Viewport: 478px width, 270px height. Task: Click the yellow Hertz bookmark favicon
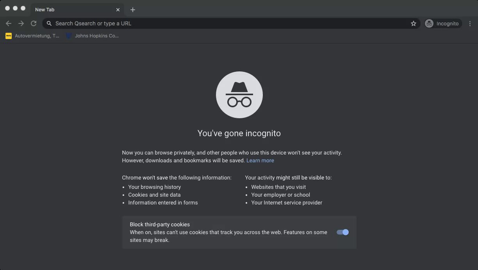point(9,36)
